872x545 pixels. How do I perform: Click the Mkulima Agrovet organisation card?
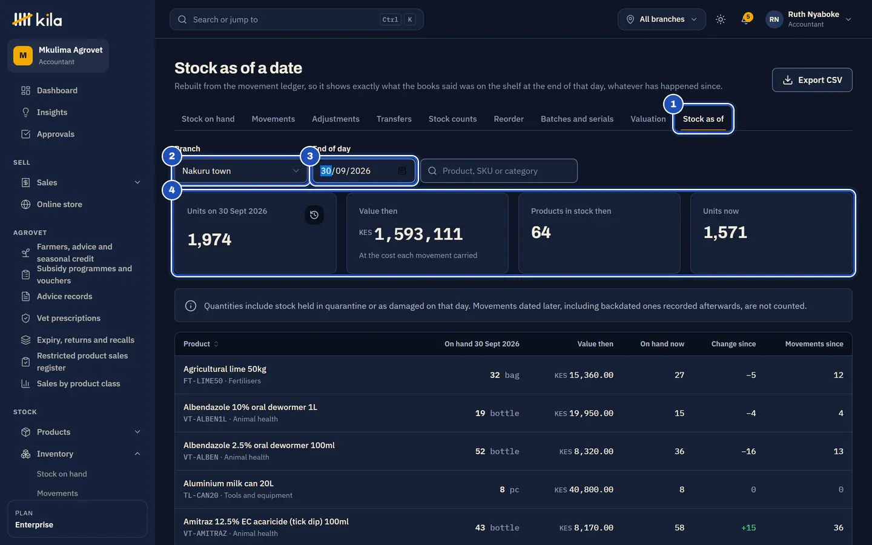click(58, 56)
